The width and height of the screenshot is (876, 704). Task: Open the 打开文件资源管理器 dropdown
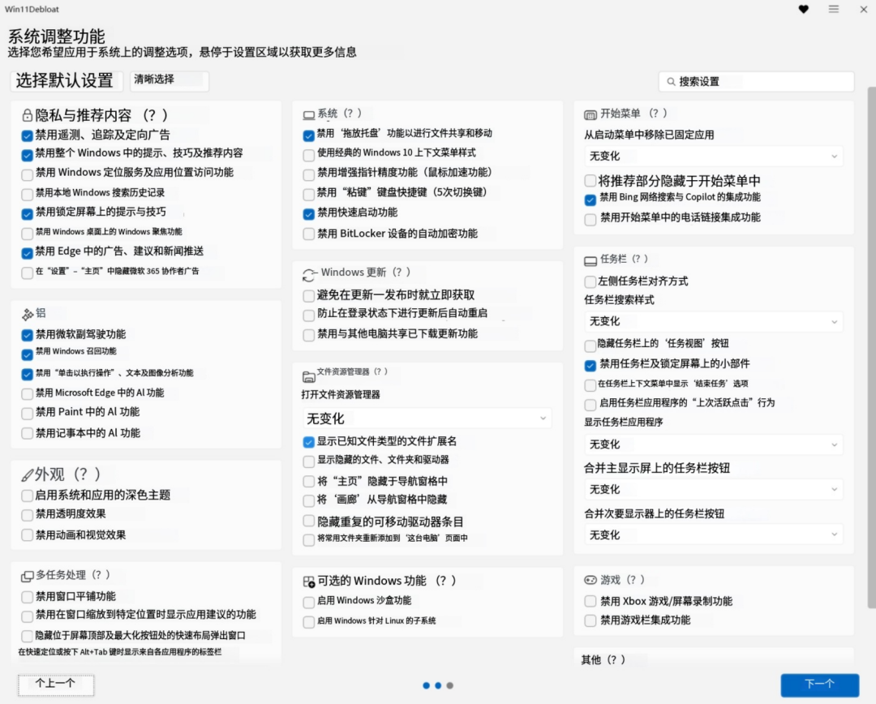click(x=427, y=417)
